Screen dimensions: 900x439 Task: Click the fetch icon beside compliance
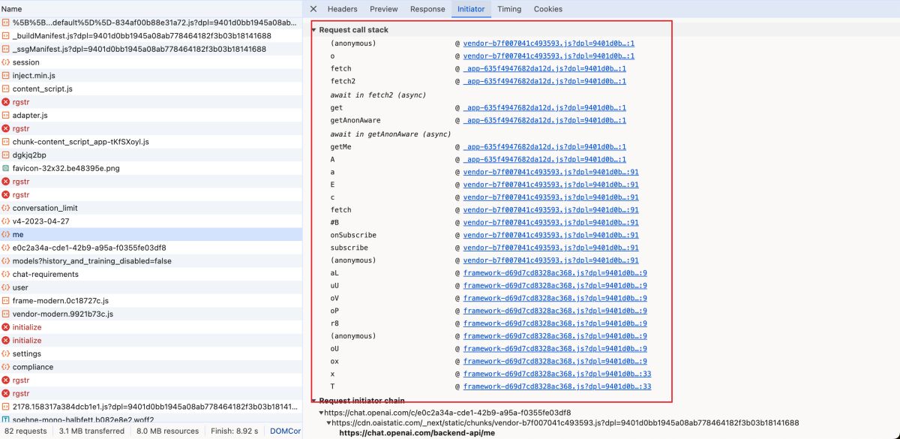pos(5,367)
